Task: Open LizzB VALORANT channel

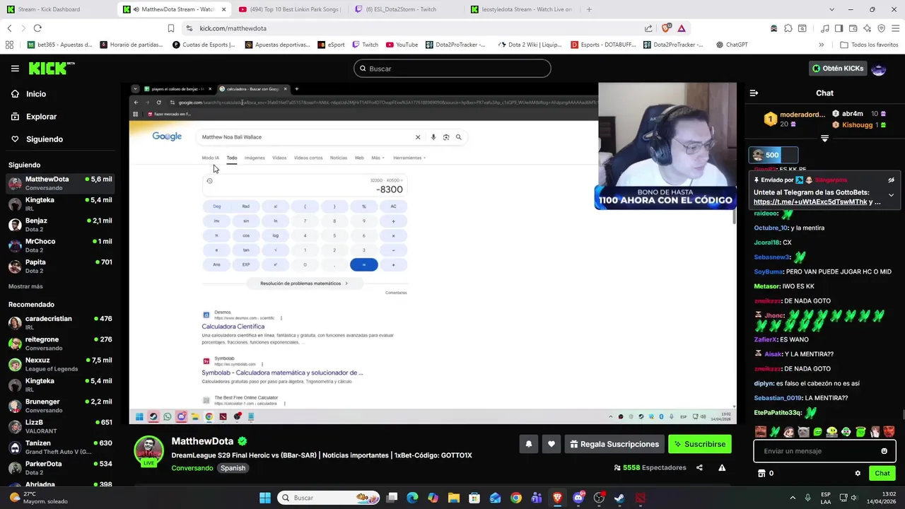Action: coord(60,426)
